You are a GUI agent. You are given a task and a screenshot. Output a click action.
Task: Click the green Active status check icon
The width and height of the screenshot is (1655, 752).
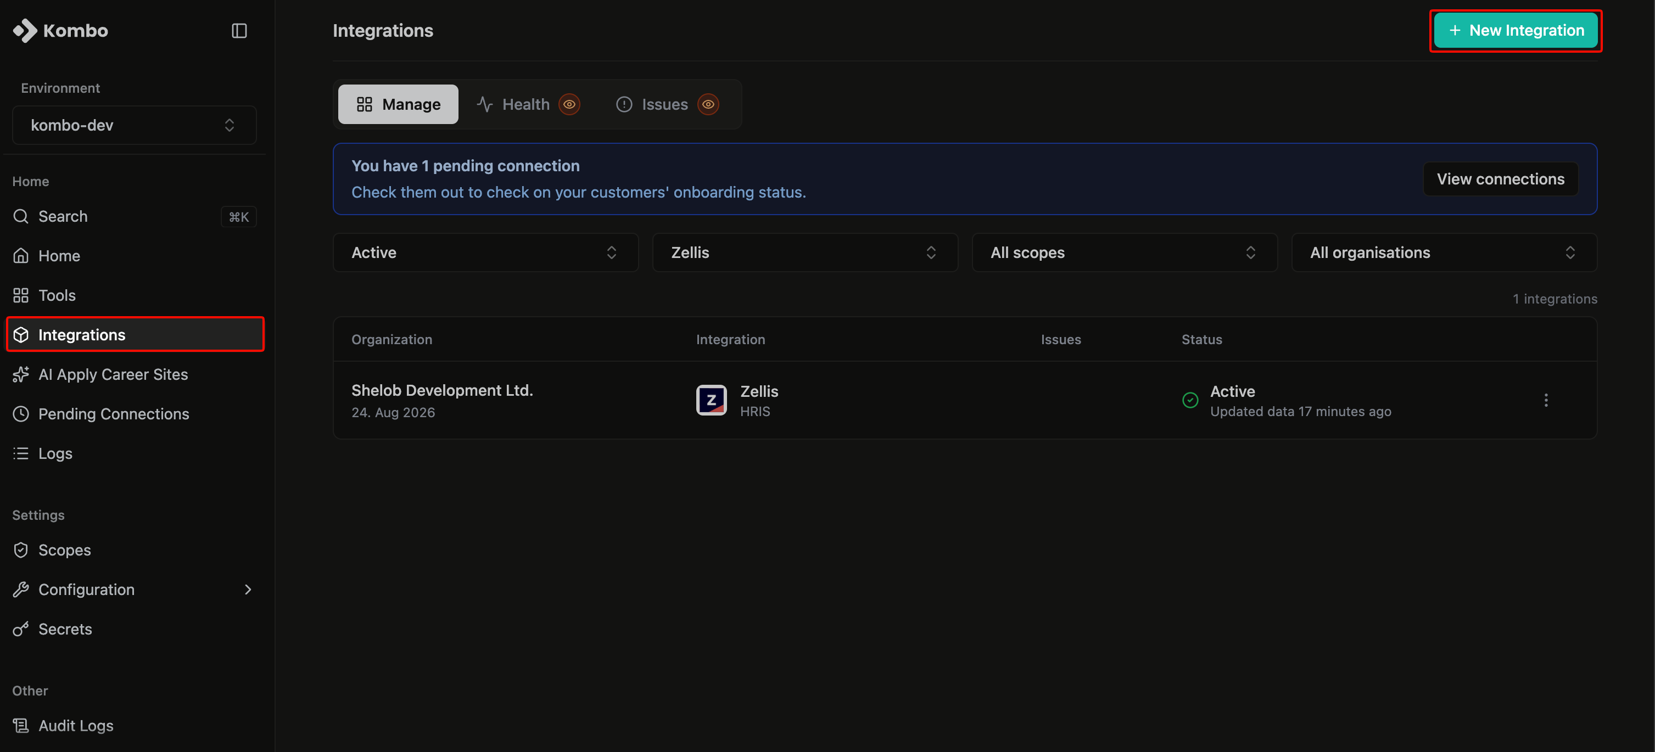pos(1190,400)
